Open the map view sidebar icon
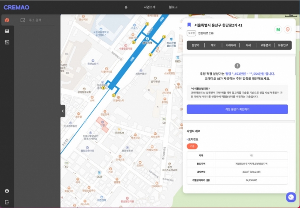This screenshot has height=208, width=300. coord(7,20)
